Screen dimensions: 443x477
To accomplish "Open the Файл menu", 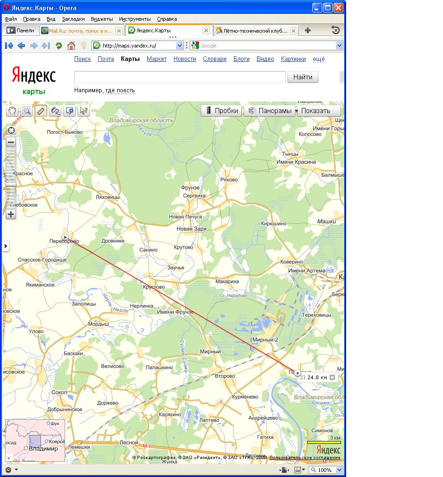I will (x=11, y=19).
